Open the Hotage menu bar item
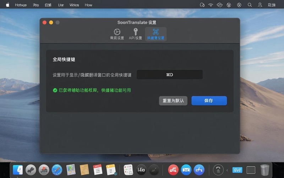 point(21,5)
